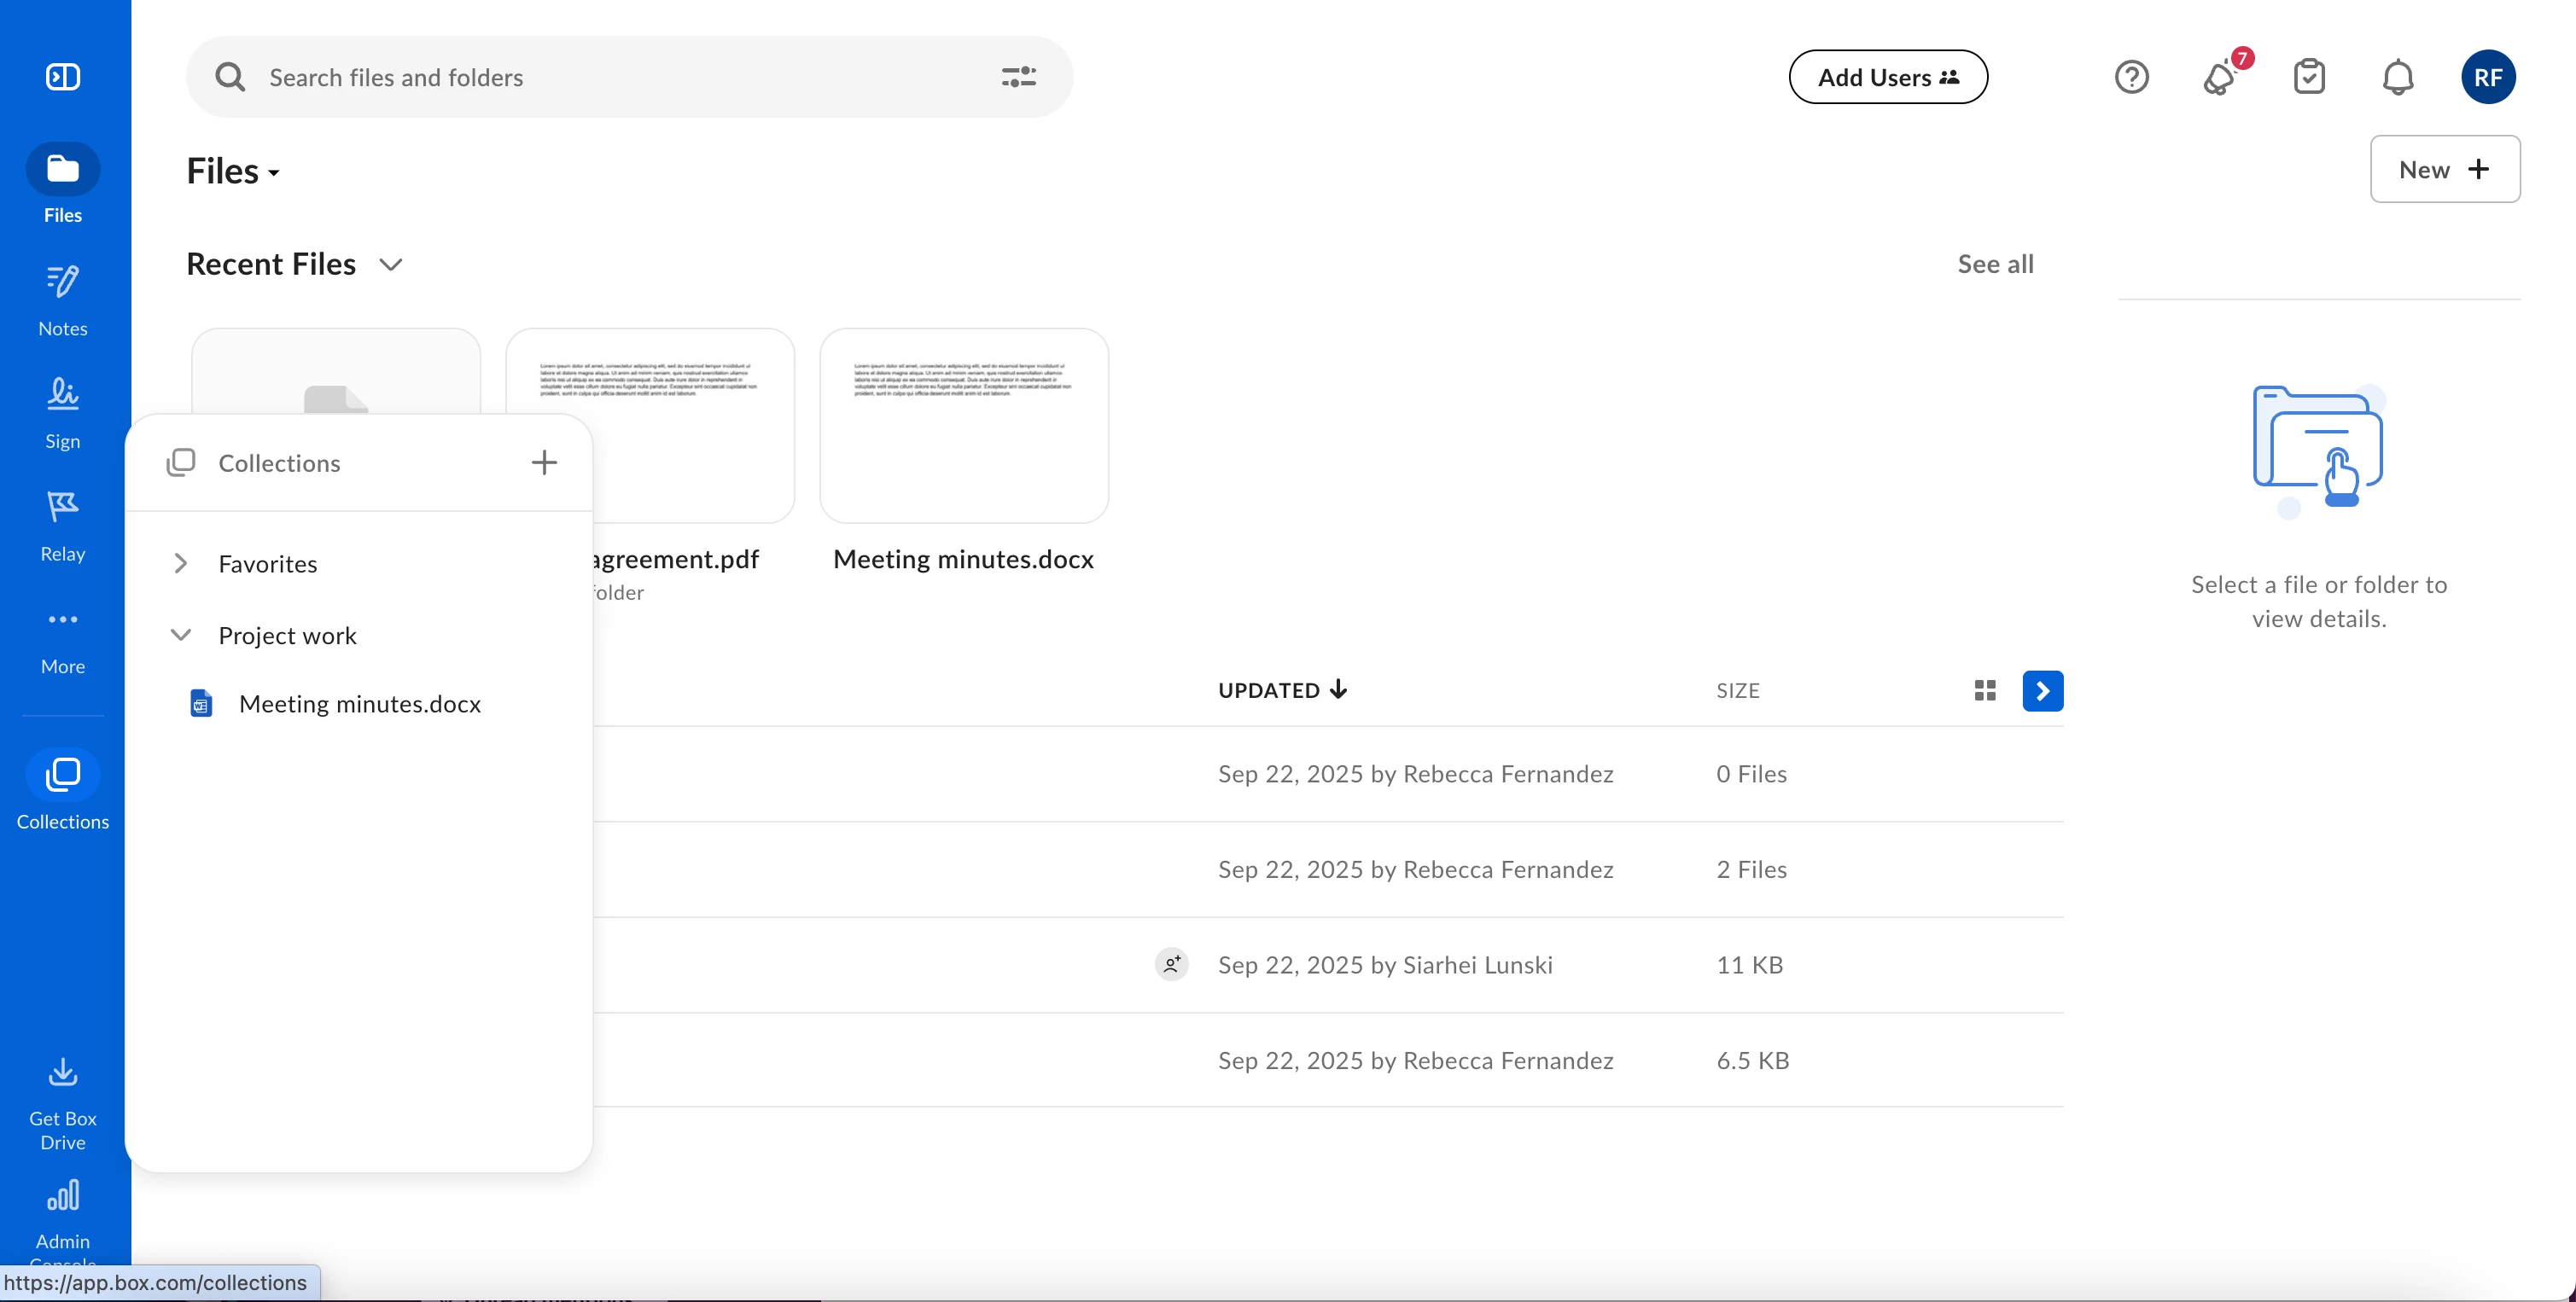Screen dimensions: 2576x1302
Task: Collapse the Recent Files section
Action: click(x=391, y=264)
